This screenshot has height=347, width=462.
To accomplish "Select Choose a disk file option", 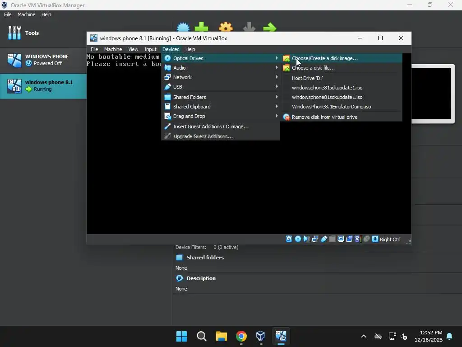I will (341, 68).
